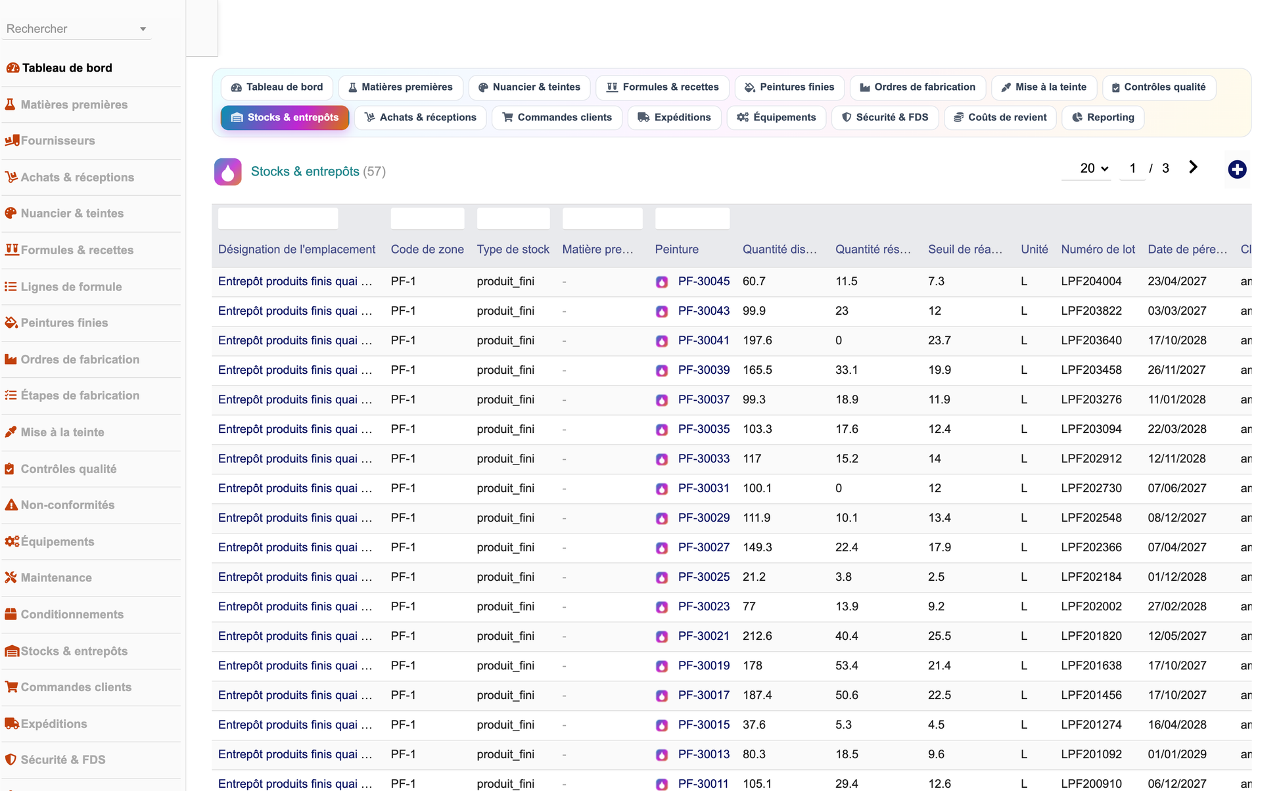The height and width of the screenshot is (791, 1279).
Task: Switch to the Sécurité & FDS top tab
Action: tap(885, 118)
